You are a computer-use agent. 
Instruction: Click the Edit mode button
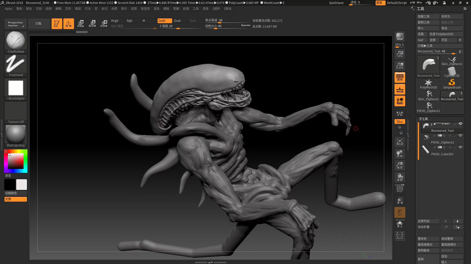point(57,24)
